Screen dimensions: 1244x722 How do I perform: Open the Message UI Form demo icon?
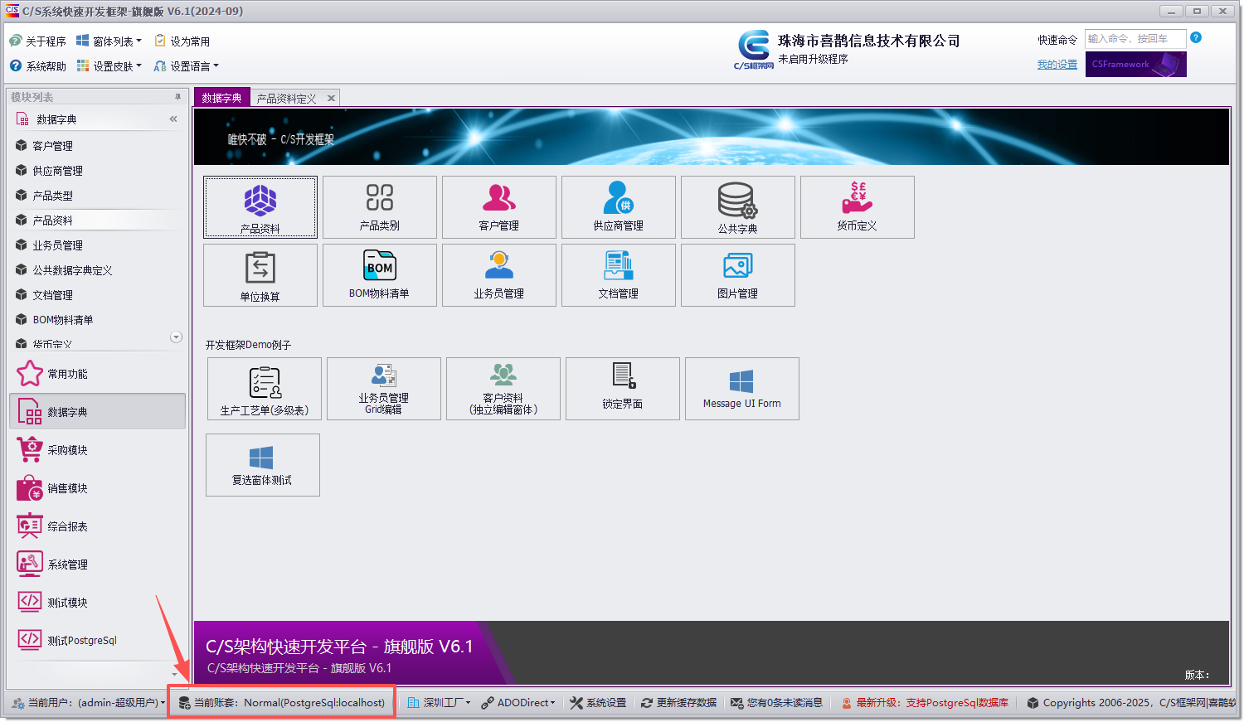tap(741, 389)
